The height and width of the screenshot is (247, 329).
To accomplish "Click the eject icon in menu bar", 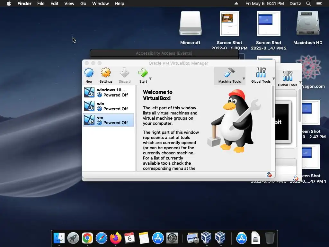I will (x=236, y=4).
